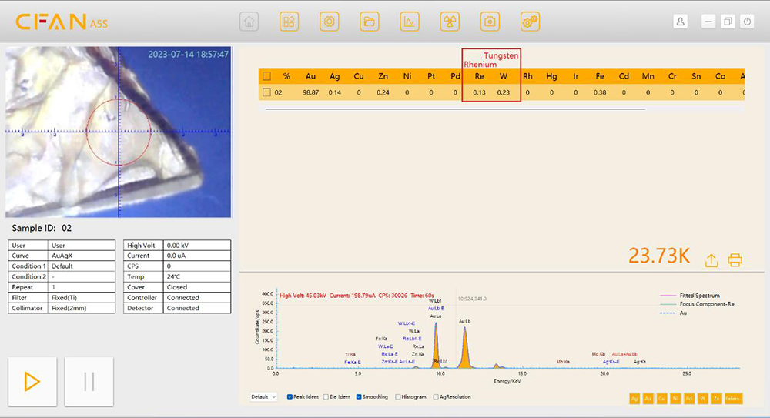Open the spectrum chart icon
The height and width of the screenshot is (418, 770).
[410, 22]
